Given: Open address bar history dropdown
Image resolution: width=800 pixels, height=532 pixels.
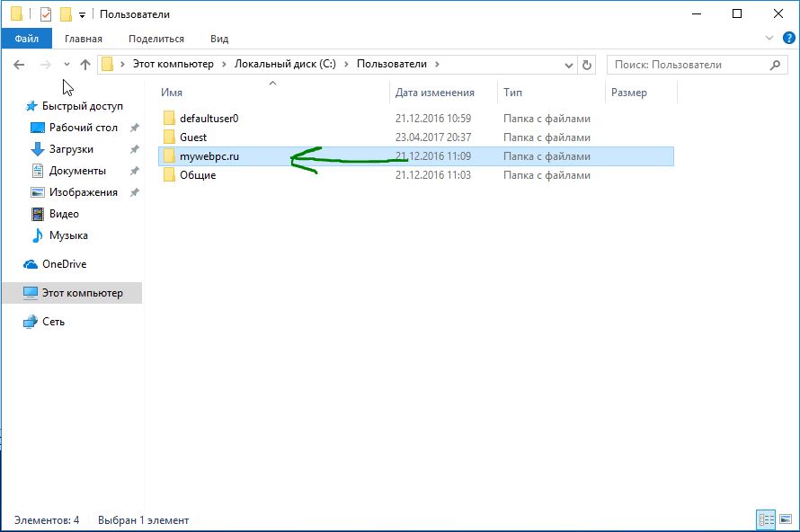Looking at the screenshot, I should coord(568,65).
